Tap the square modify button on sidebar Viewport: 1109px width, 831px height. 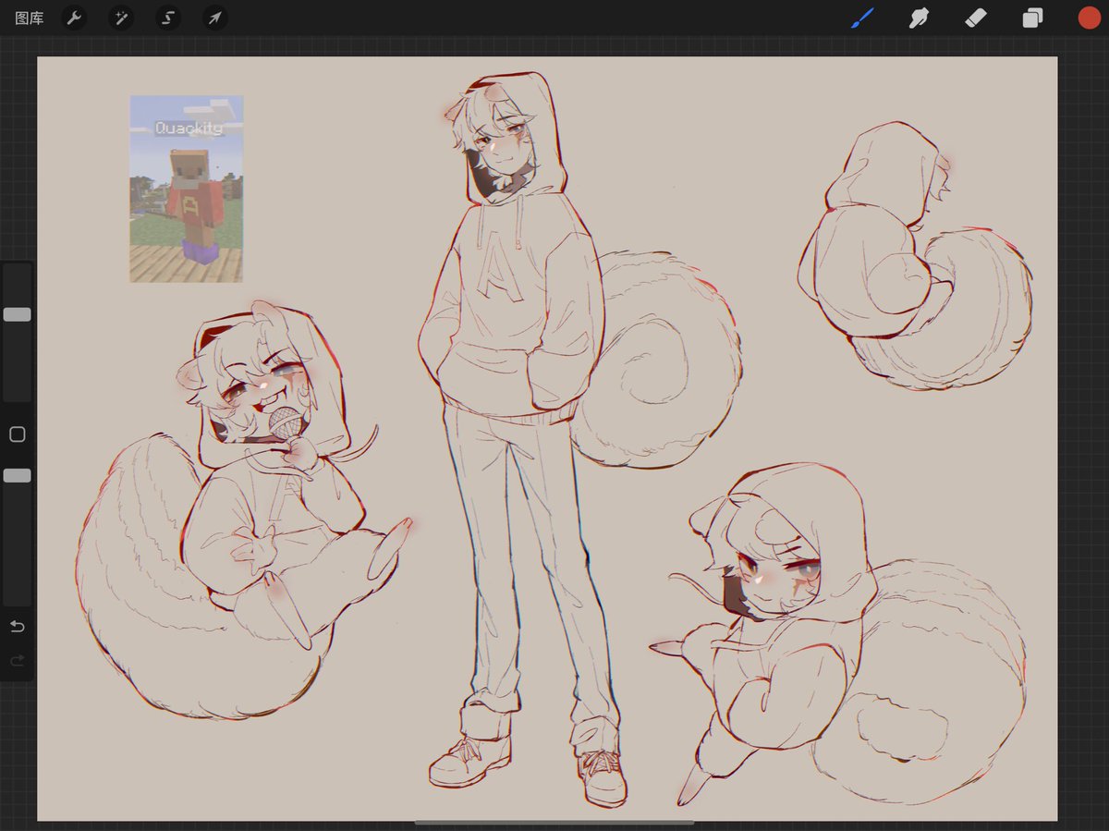(17, 434)
